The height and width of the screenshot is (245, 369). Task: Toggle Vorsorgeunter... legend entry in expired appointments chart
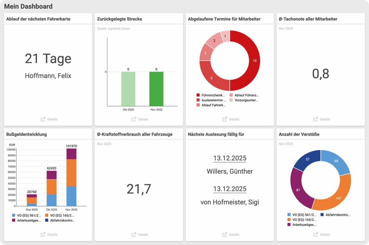(x=246, y=100)
